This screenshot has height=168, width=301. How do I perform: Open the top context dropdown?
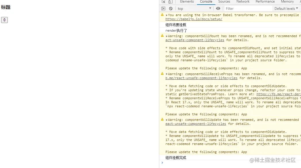click(x=194, y=8)
